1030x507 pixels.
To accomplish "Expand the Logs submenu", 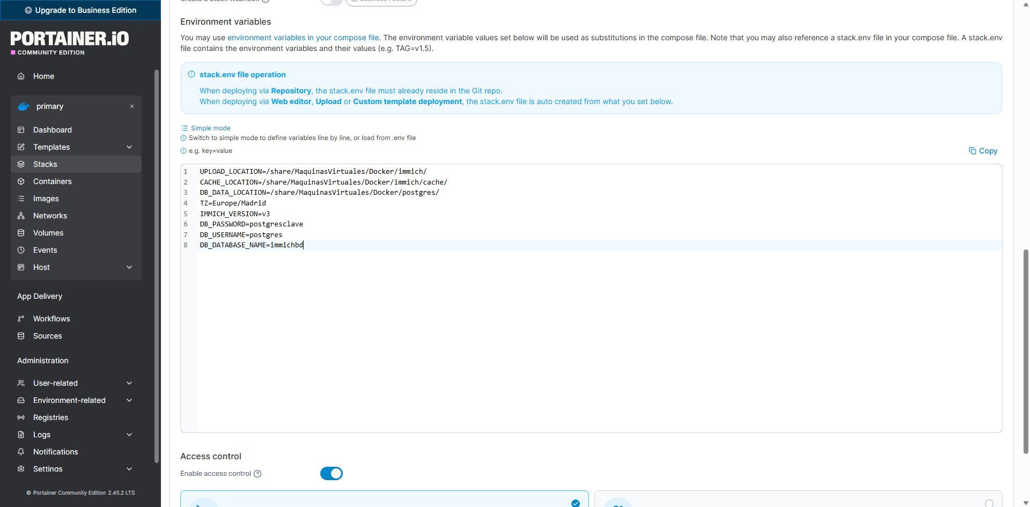I will pyautogui.click(x=129, y=435).
